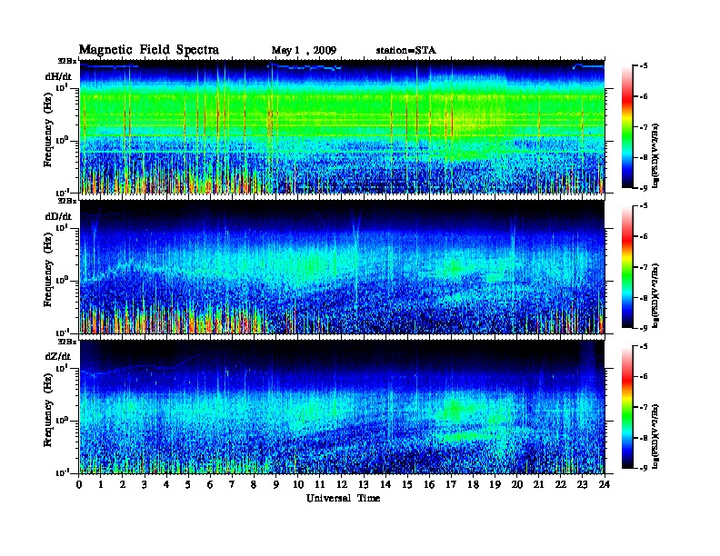Click the dZ/dt spectrogram panel
The image size is (720, 556).
click(x=342, y=407)
